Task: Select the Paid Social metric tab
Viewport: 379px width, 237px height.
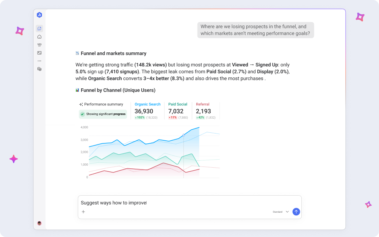Action: [178, 111]
